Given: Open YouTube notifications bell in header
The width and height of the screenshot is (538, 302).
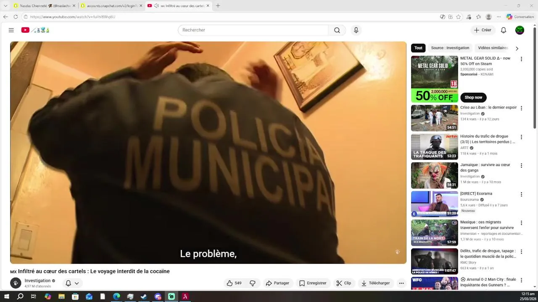Looking at the screenshot, I should click(504, 30).
